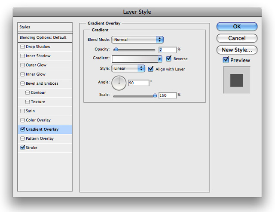
Task: Select the Contour label row
Action: 45,92
